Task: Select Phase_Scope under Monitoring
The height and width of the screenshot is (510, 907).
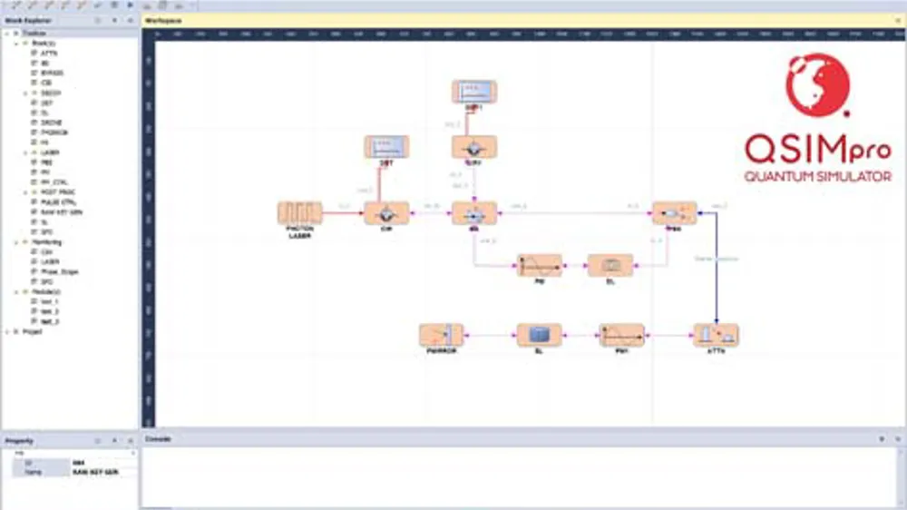Action: (59, 271)
